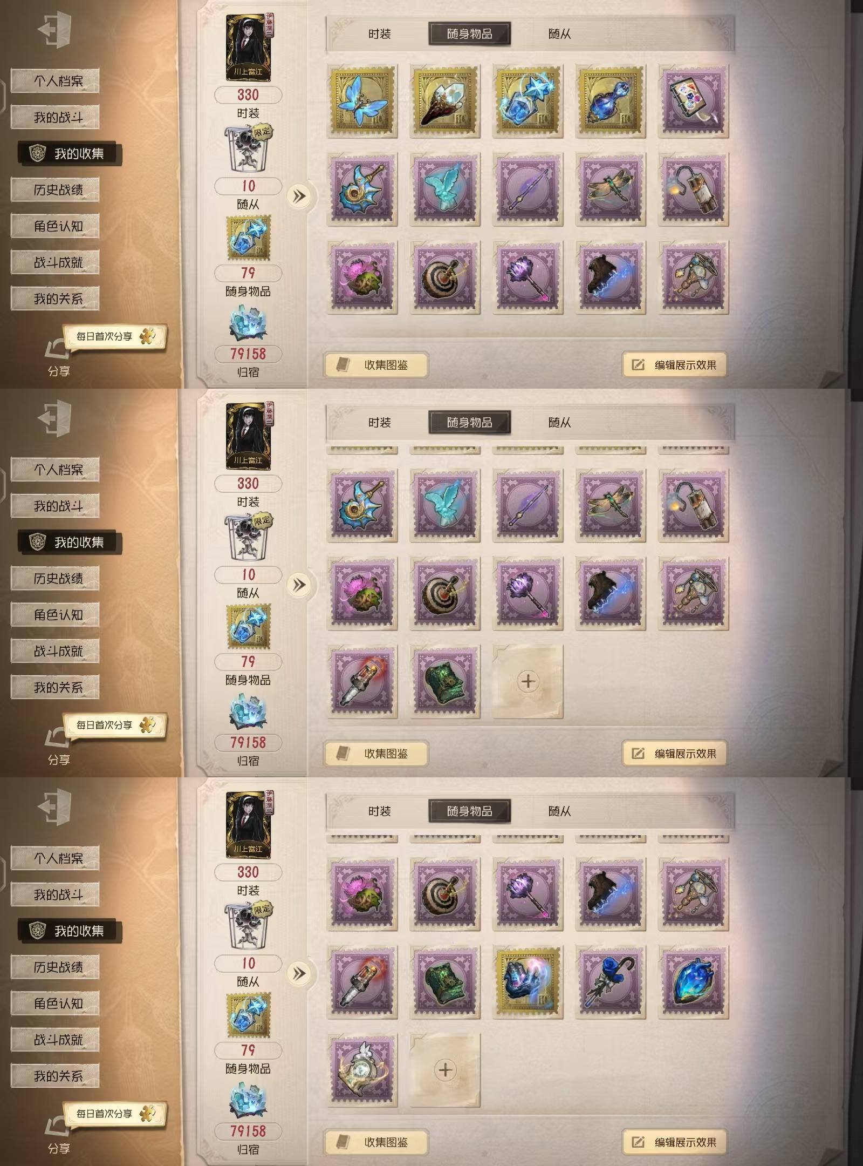Choose the white lantern ornament accessory
The image size is (863, 1166).
(x=362, y=1070)
